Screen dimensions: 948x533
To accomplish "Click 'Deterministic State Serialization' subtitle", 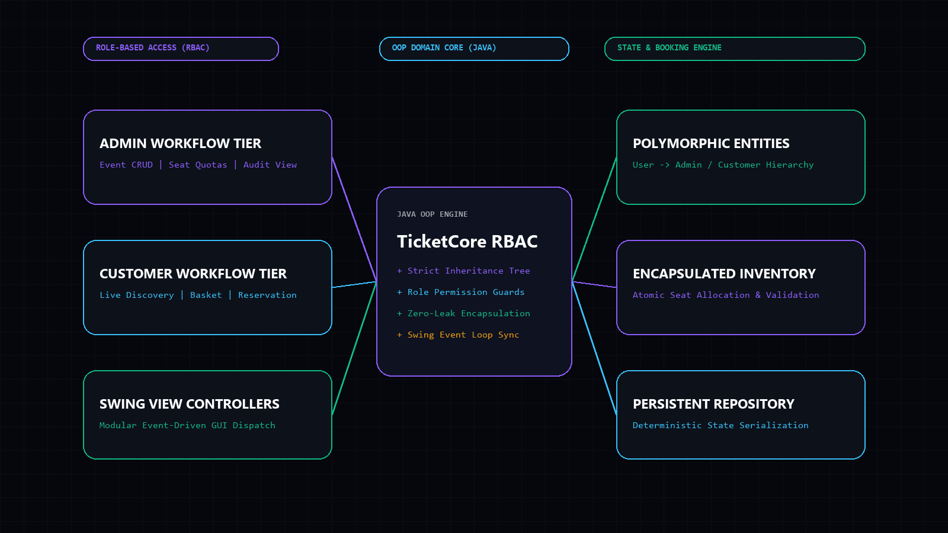I will click(x=720, y=425).
